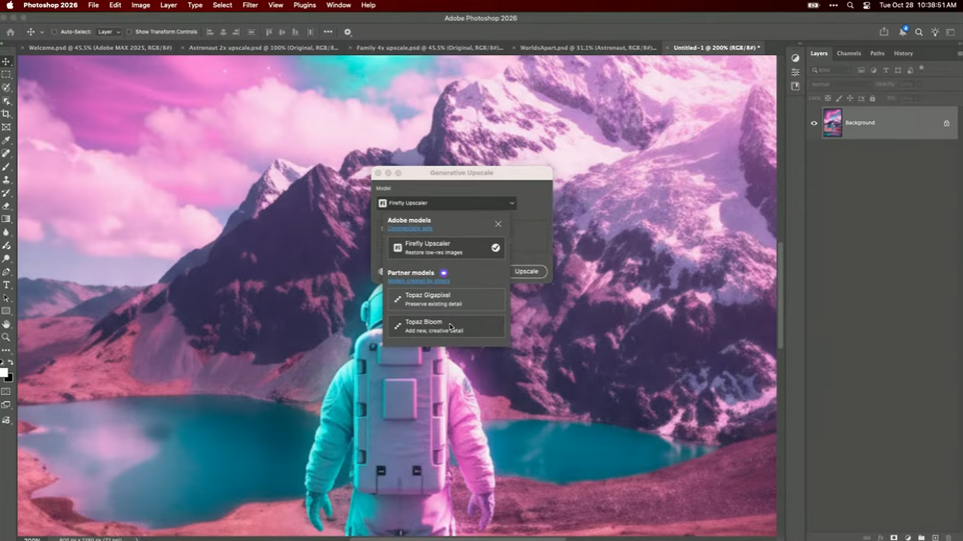Select the Type tool
The width and height of the screenshot is (963, 541).
click(6, 285)
